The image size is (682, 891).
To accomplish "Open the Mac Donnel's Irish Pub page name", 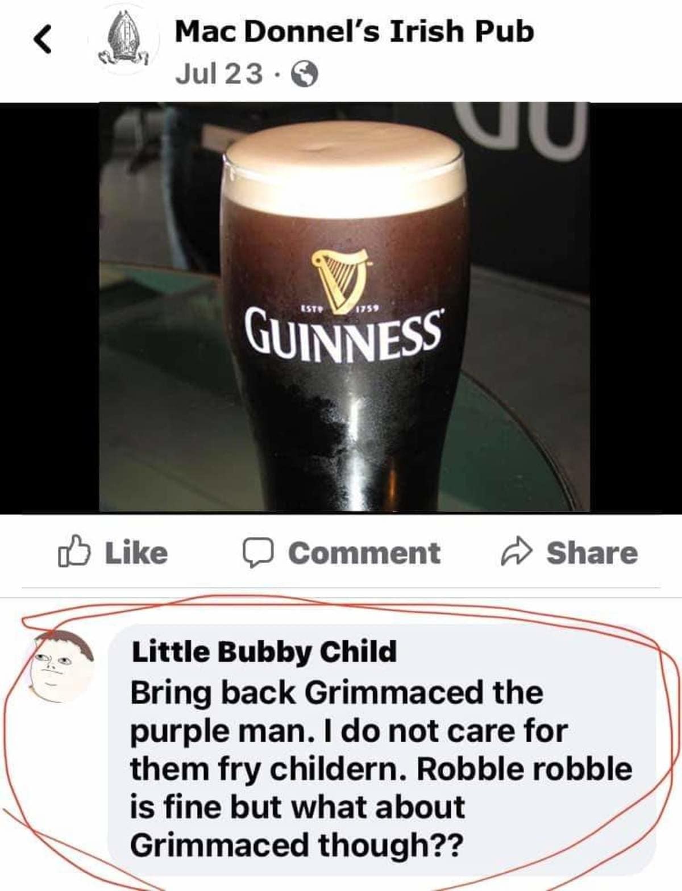I will coord(354,31).
